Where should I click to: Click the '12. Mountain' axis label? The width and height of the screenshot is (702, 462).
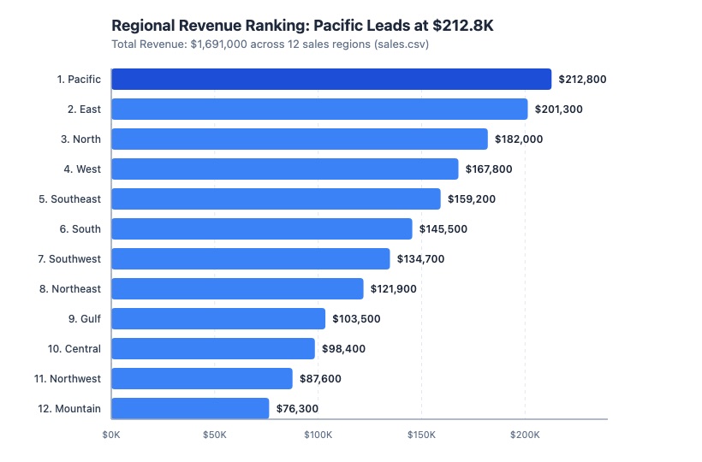coord(69,409)
